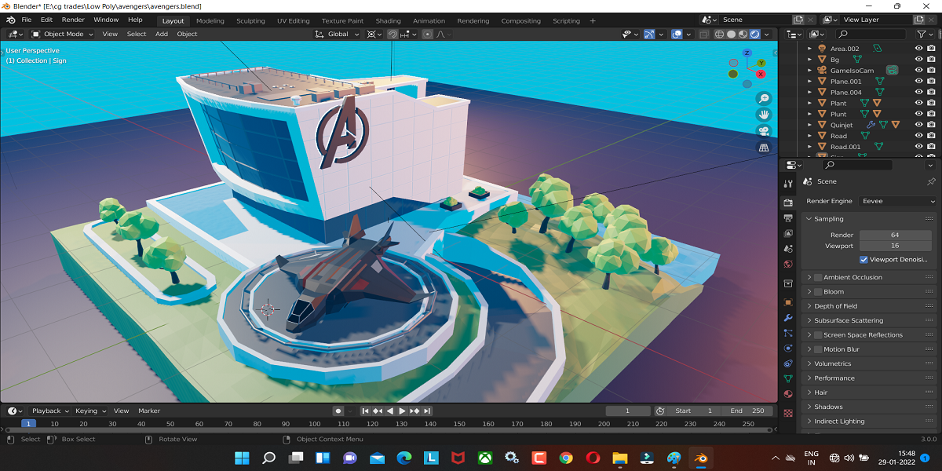942x471 pixels.
Task: Click the magnifier zoom icon in the viewport
Action: [764, 98]
